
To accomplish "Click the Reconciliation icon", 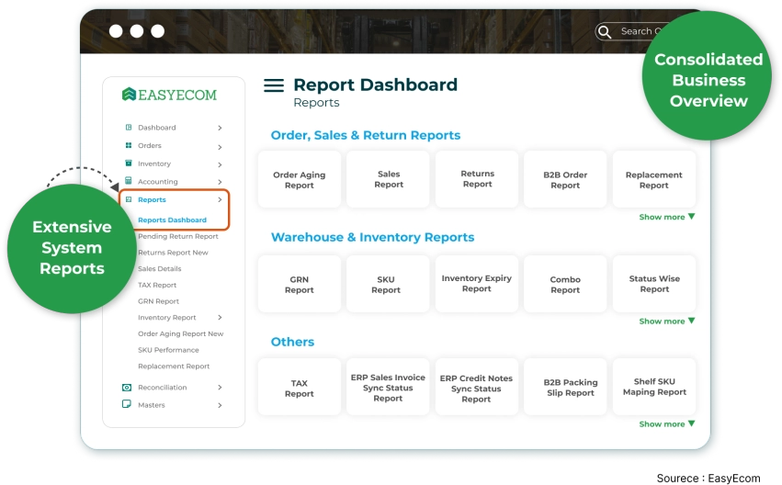I will click(x=127, y=388).
